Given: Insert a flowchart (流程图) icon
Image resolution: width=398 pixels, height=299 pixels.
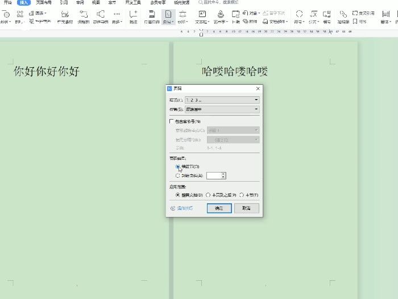Looking at the screenshot, I should click(84, 14).
